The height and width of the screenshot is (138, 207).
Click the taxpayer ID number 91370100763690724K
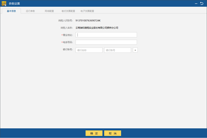tap(88, 21)
